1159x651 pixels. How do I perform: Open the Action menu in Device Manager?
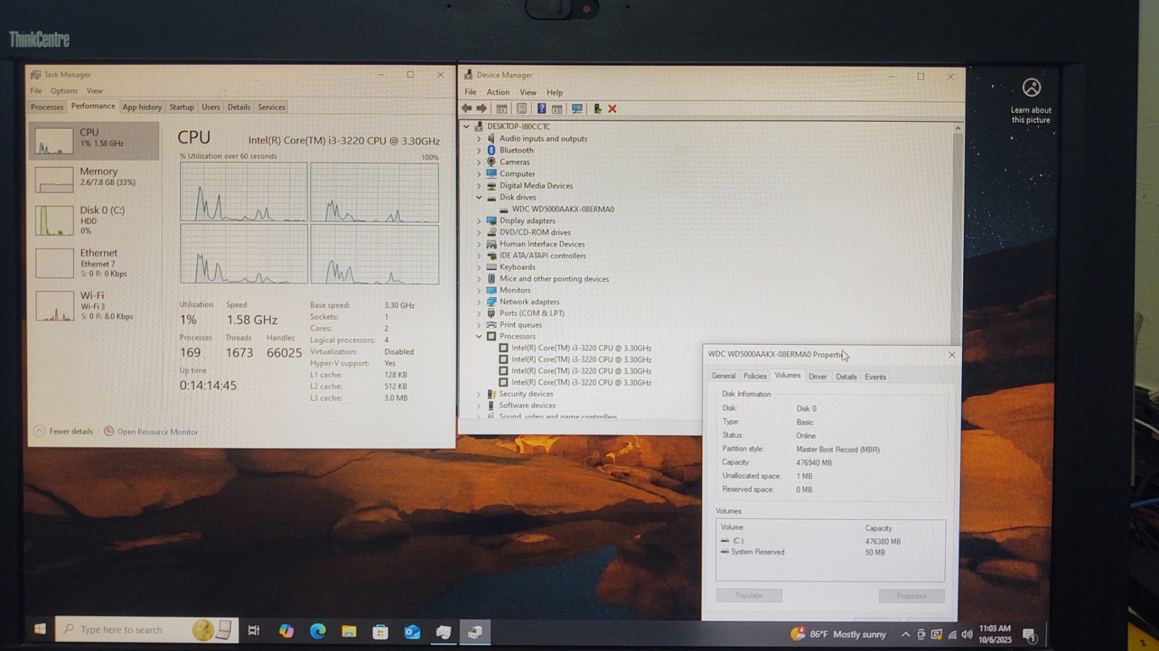tap(497, 92)
